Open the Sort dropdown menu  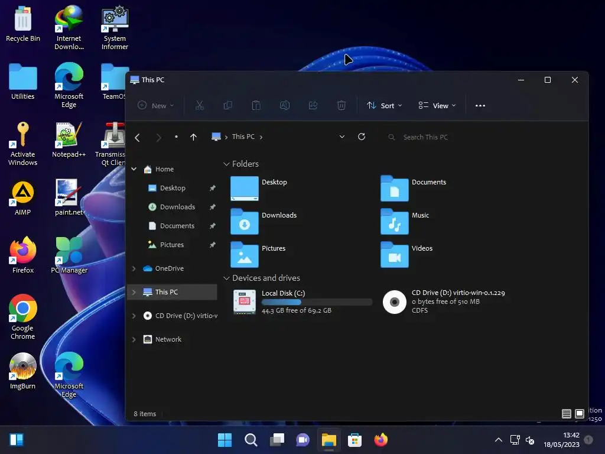click(x=384, y=105)
